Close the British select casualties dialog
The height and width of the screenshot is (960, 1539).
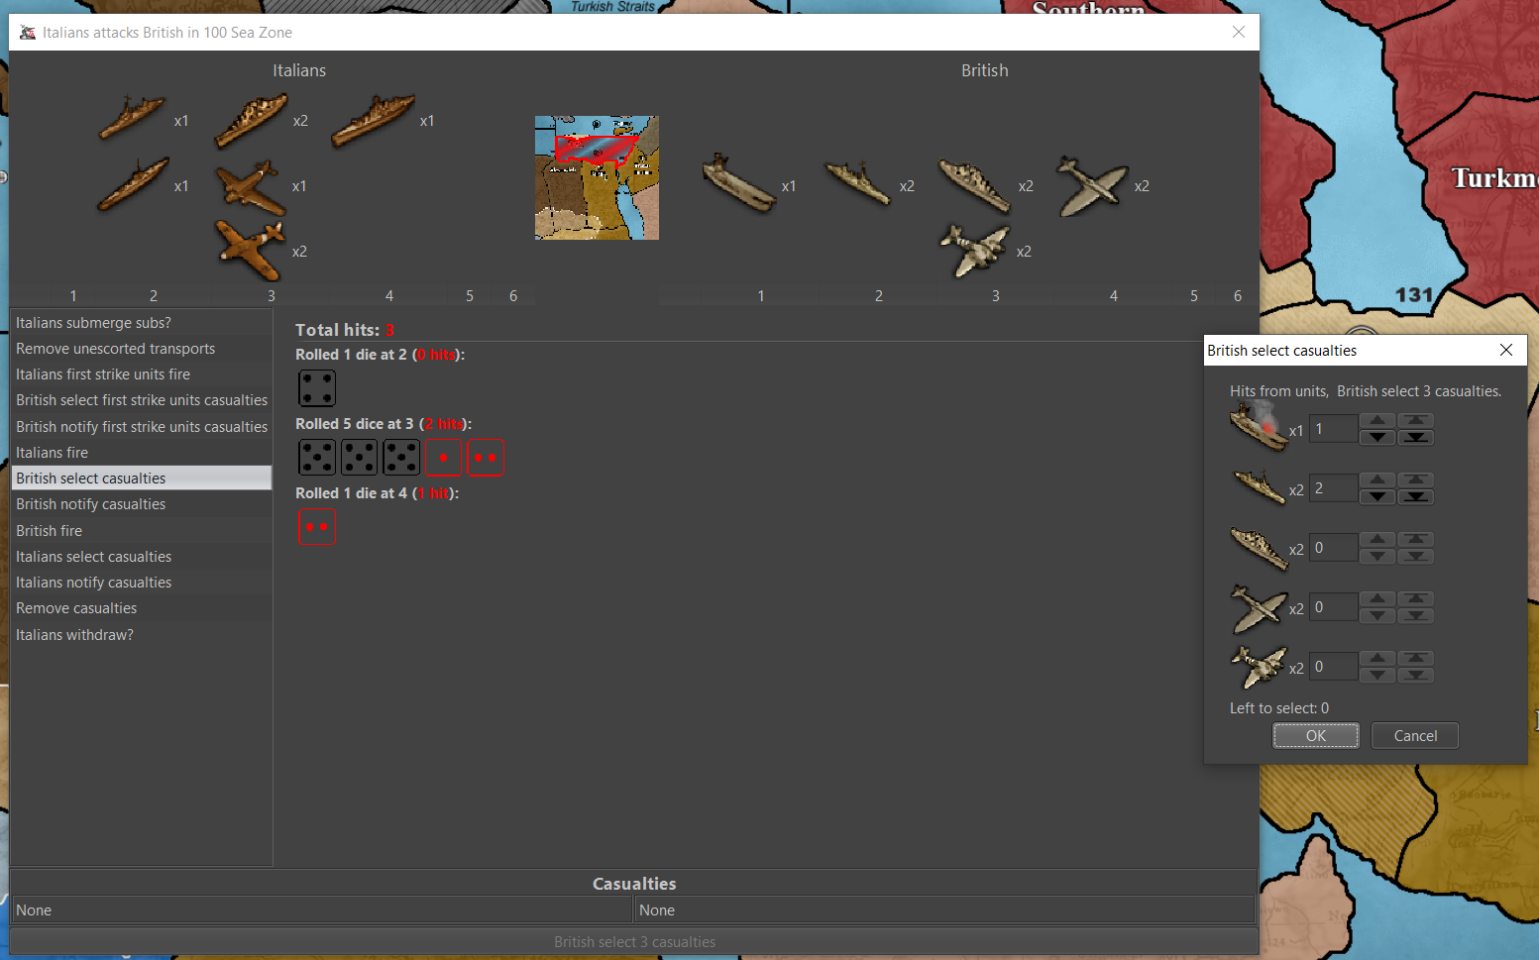coord(1506,350)
